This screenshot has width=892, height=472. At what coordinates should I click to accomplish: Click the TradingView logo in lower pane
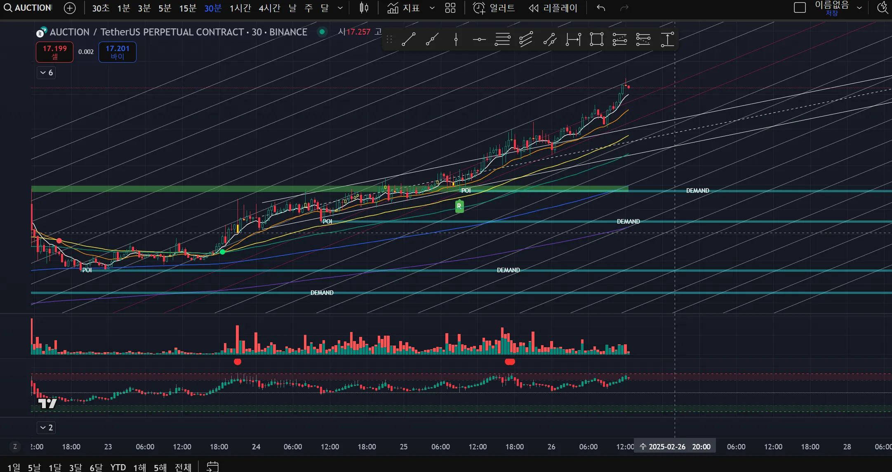point(47,403)
